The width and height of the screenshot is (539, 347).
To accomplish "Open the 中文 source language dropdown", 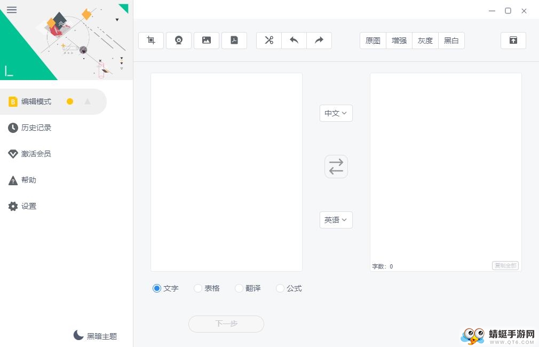I will coord(336,113).
